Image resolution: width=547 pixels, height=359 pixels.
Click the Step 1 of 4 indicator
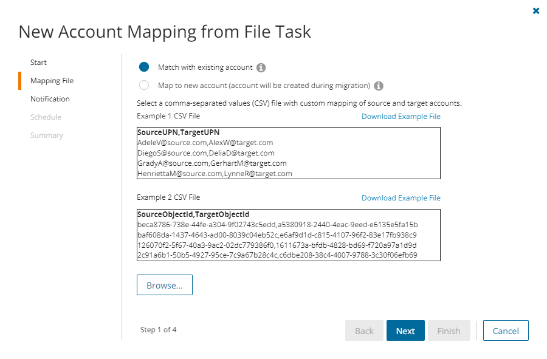(158, 330)
